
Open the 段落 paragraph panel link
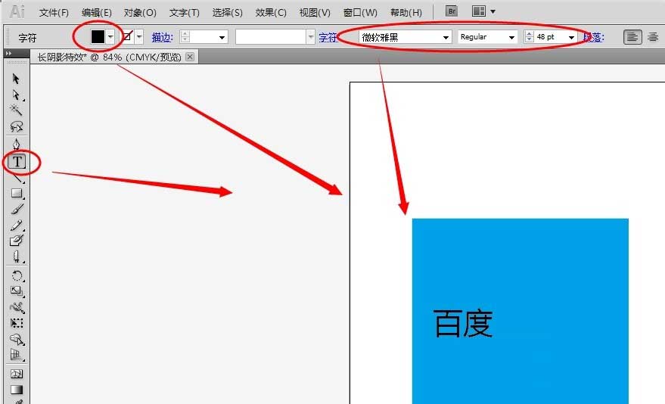(594, 37)
